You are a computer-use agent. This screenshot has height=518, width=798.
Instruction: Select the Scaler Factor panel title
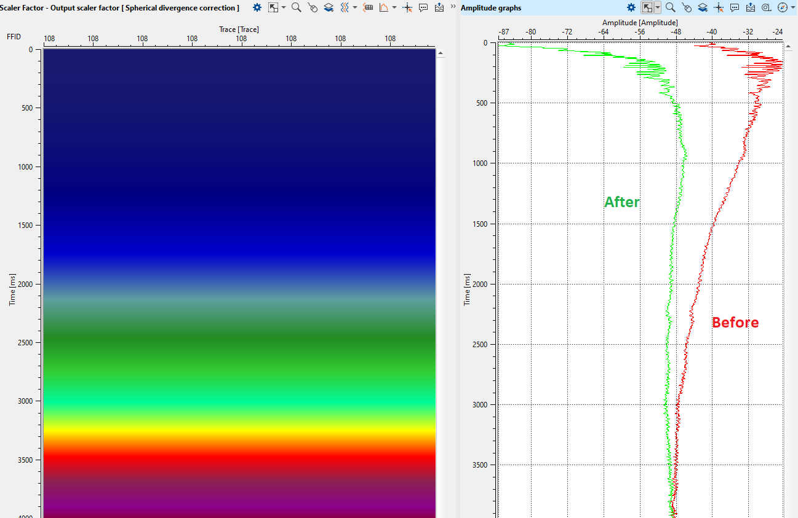point(119,8)
